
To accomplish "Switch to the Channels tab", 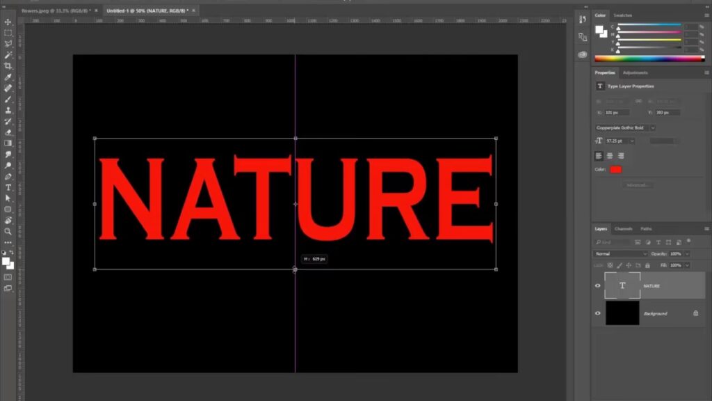I will [x=623, y=229].
